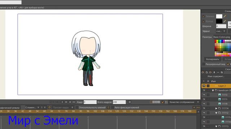
Task: Open the interval value 1 dropdown
Action: 43,107
